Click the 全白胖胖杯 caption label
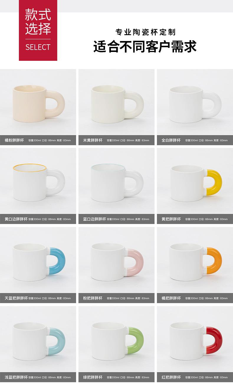The height and width of the screenshot is (384, 233). (171, 140)
